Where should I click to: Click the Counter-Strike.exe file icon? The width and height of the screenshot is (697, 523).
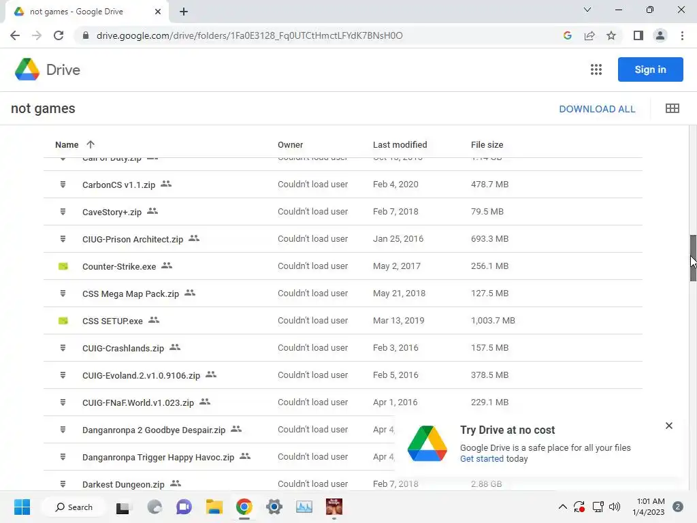click(63, 266)
